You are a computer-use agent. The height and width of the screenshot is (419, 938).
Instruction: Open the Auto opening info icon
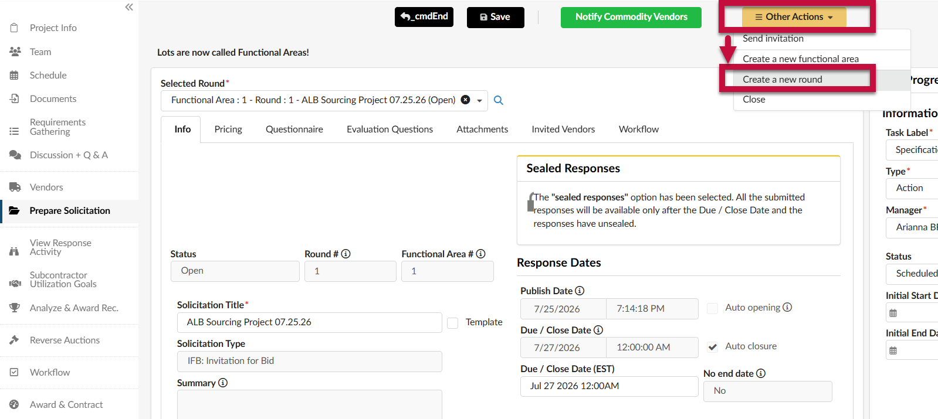pyautogui.click(x=787, y=307)
